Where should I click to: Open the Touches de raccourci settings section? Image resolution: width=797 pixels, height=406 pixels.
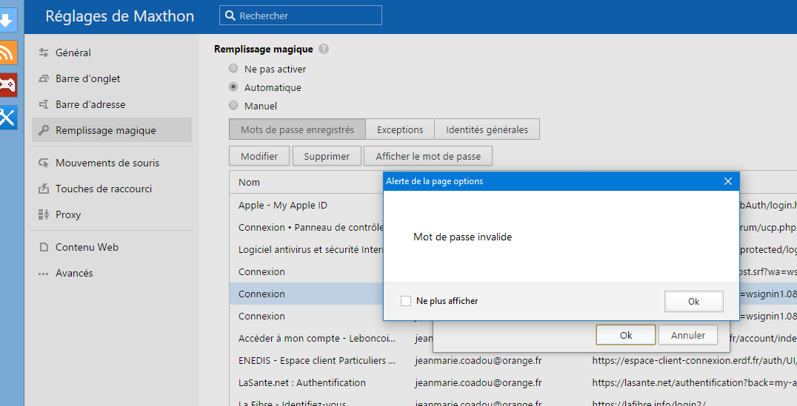(112, 189)
